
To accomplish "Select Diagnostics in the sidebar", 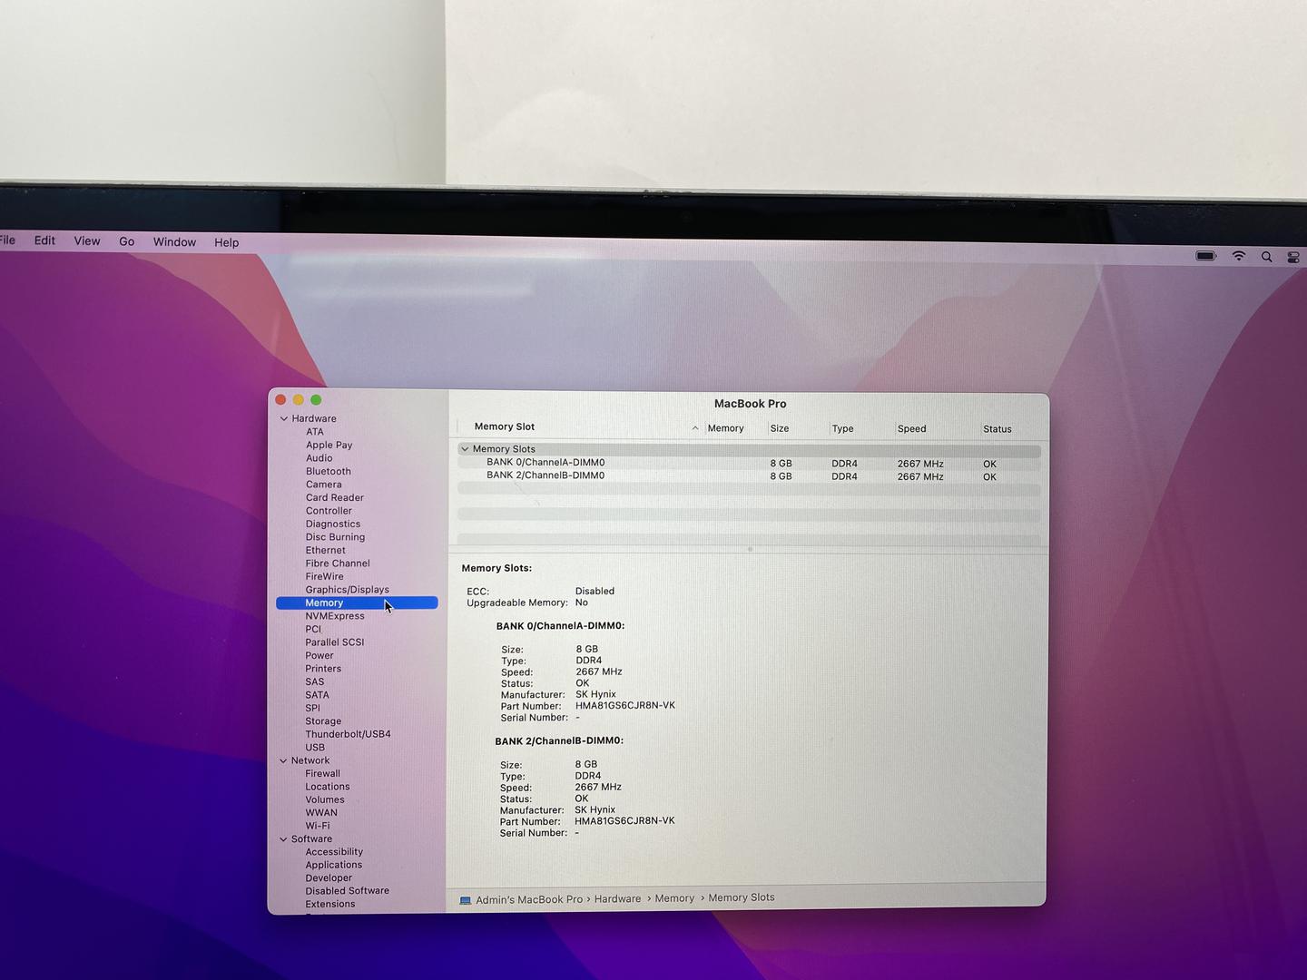I will pyautogui.click(x=333, y=524).
